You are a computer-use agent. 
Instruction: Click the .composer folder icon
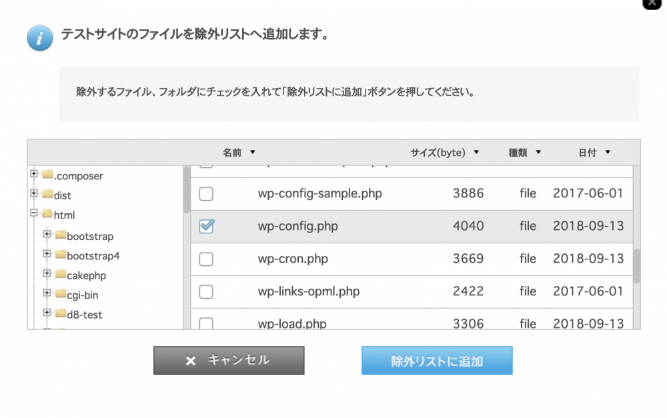tap(48, 175)
